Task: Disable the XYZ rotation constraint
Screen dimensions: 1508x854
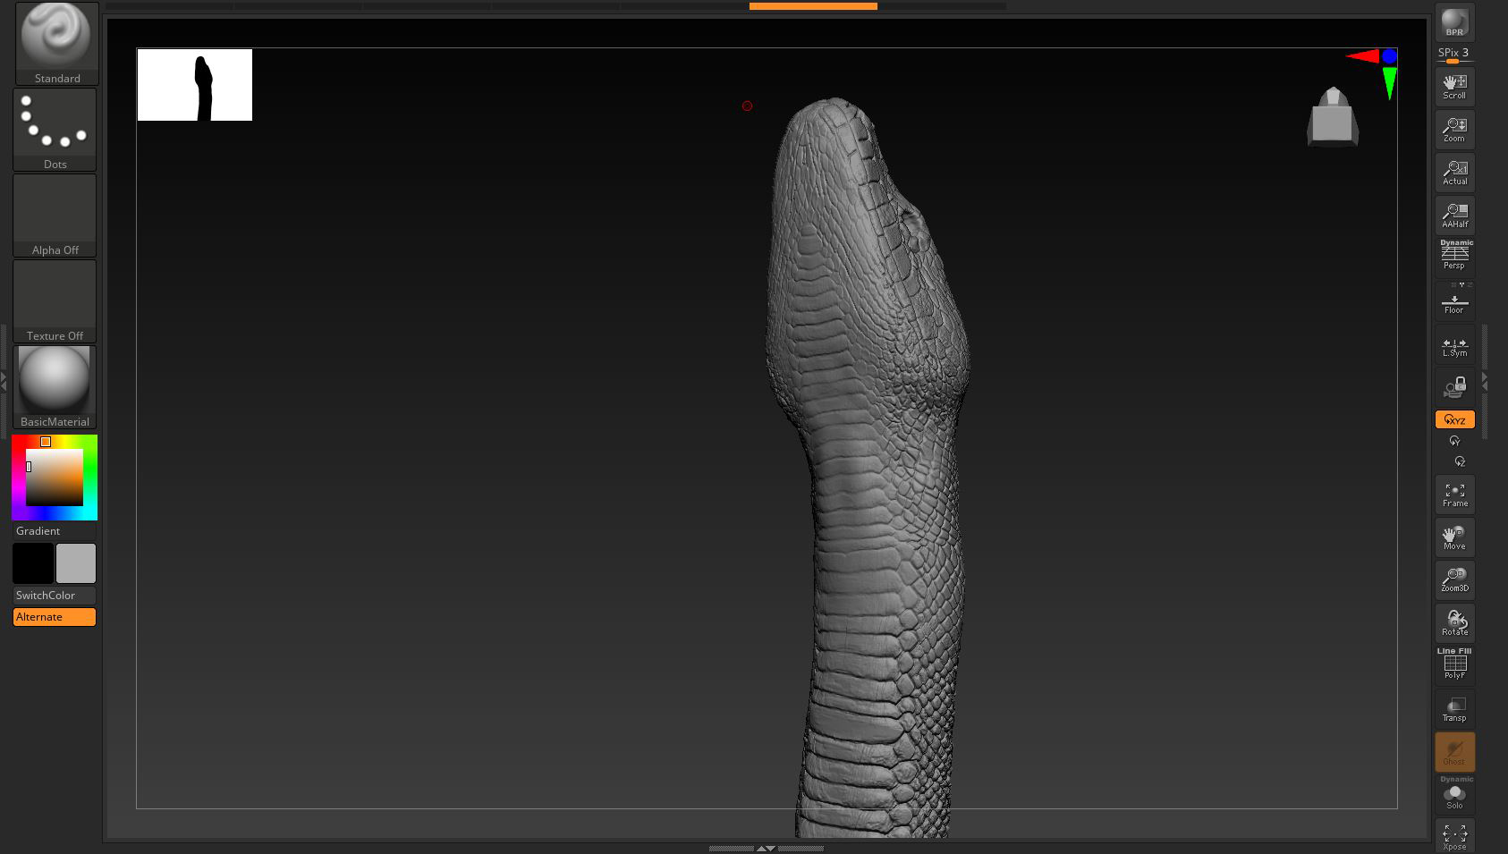Action: click(1454, 419)
